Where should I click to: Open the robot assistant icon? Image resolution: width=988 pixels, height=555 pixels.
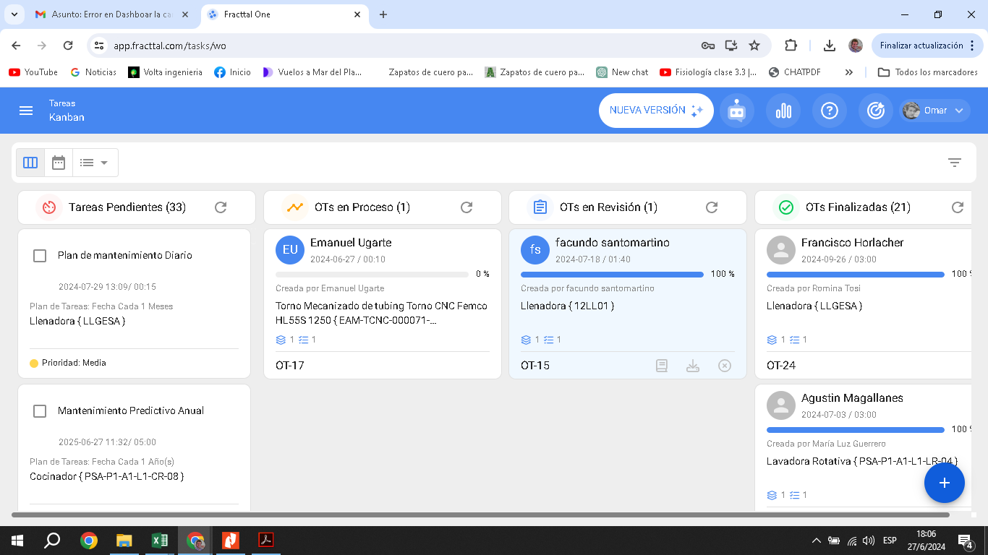click(x=736, y=111)
